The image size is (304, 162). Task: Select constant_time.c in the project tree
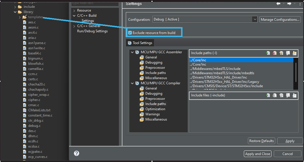tap(40, 115)
